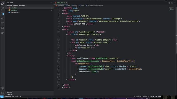Expand the Timeline section
This screenshot has width=177, height=99.
[10, 94]
